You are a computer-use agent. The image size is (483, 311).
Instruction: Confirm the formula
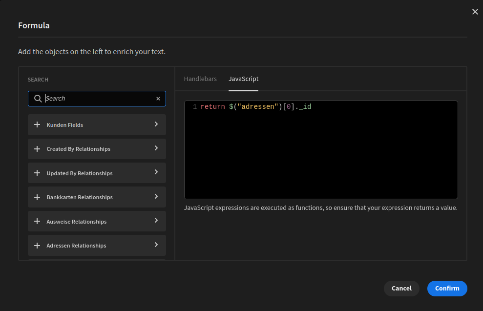tap(447, 288)
